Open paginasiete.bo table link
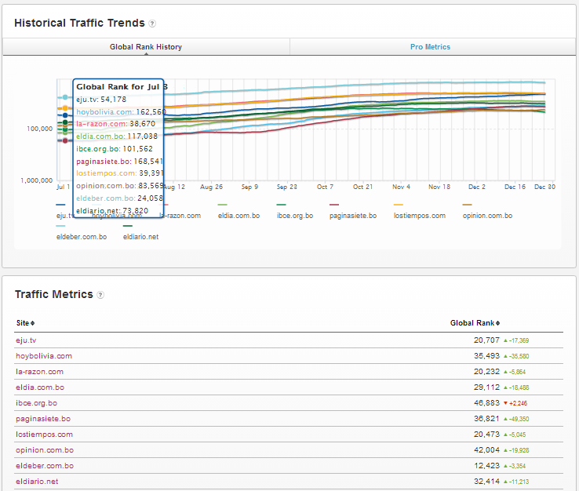This screenshot has height=491, width=579. [x=42, y=419]
